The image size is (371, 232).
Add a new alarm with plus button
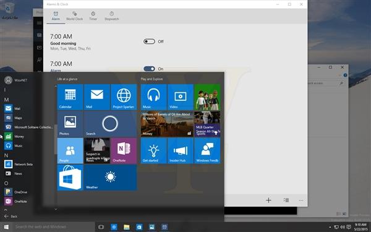point(268,200)
